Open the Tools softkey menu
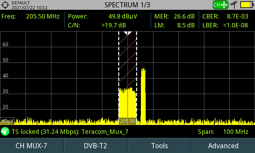The height and width of the screenshot is (153, 255). click(159, 146)
